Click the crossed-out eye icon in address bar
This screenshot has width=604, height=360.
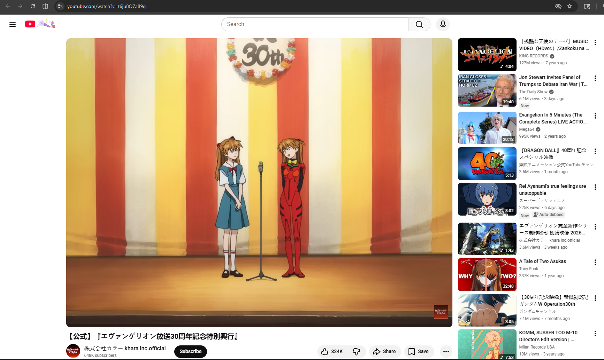pyautogui.click(x=558, y=6)
